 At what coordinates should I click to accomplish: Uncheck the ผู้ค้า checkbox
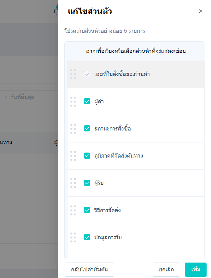(87, 101)
